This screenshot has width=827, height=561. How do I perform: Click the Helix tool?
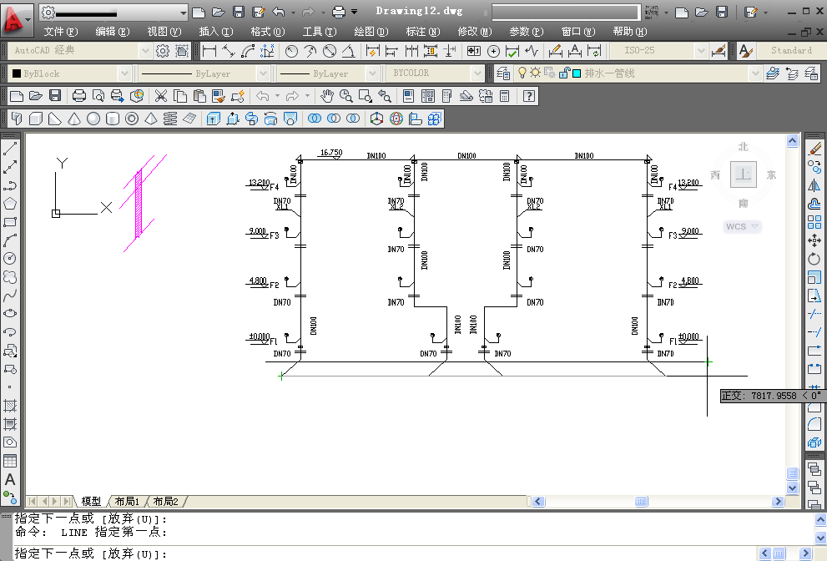170,119
